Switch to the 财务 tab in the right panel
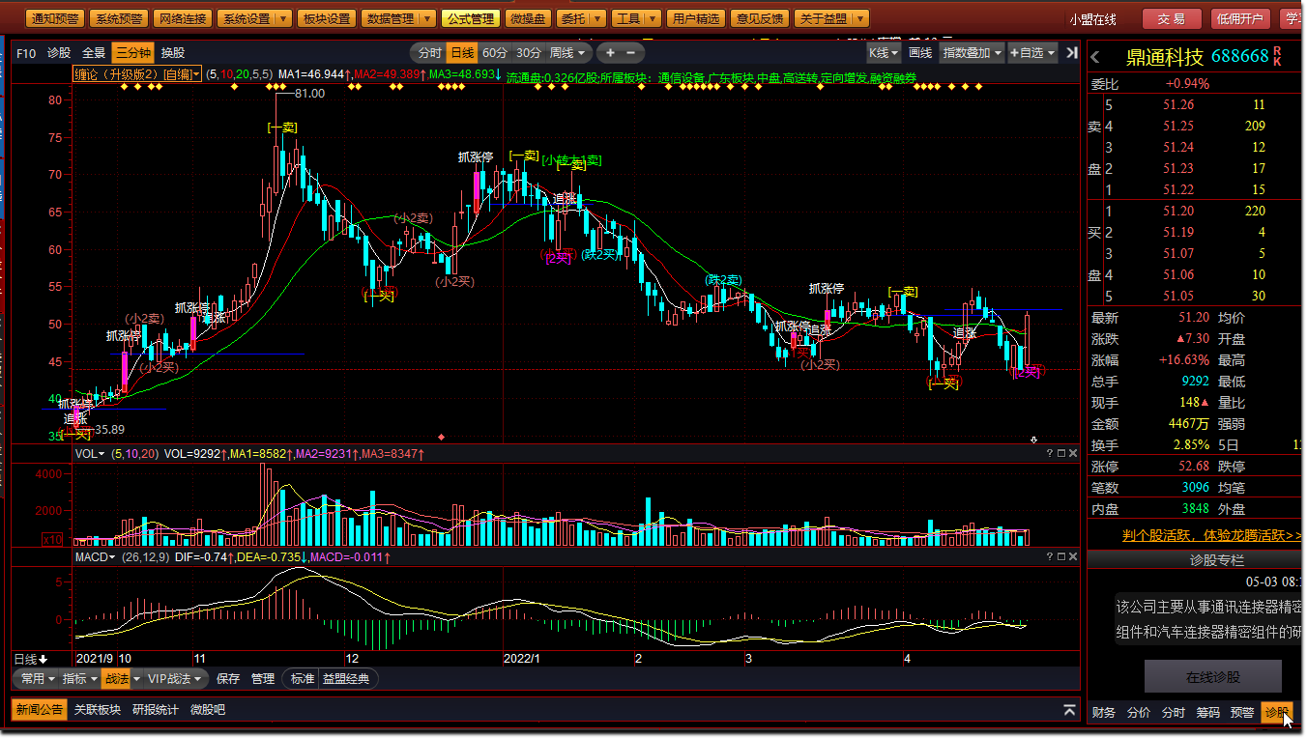This screenshot has height=738, width=1307. tap(1104, 713)
